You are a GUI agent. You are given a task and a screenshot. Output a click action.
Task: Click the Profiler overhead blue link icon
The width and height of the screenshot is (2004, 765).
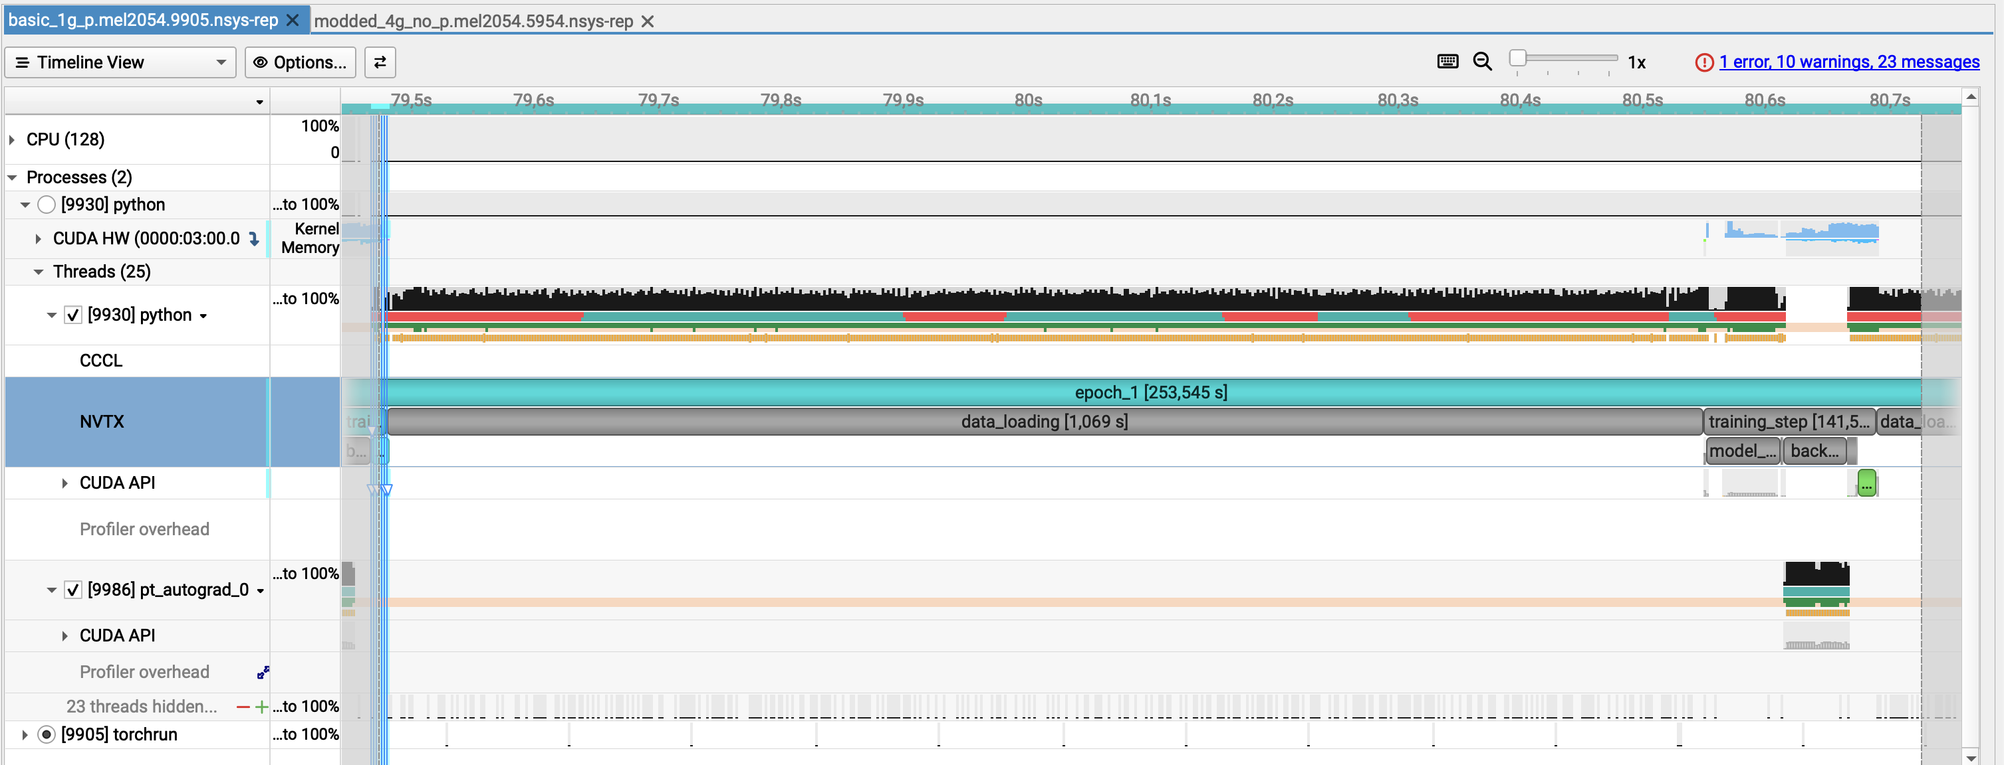(263, 673)
